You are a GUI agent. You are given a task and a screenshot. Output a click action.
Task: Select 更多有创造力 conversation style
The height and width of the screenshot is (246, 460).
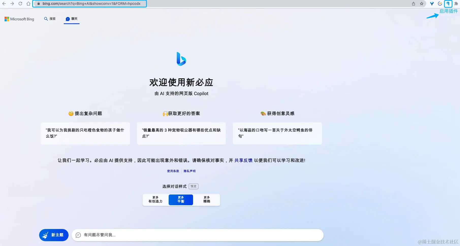coord(155,200)
